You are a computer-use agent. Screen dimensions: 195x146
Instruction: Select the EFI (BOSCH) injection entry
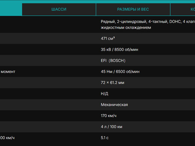pyautogui.click(x=113, y=61)
